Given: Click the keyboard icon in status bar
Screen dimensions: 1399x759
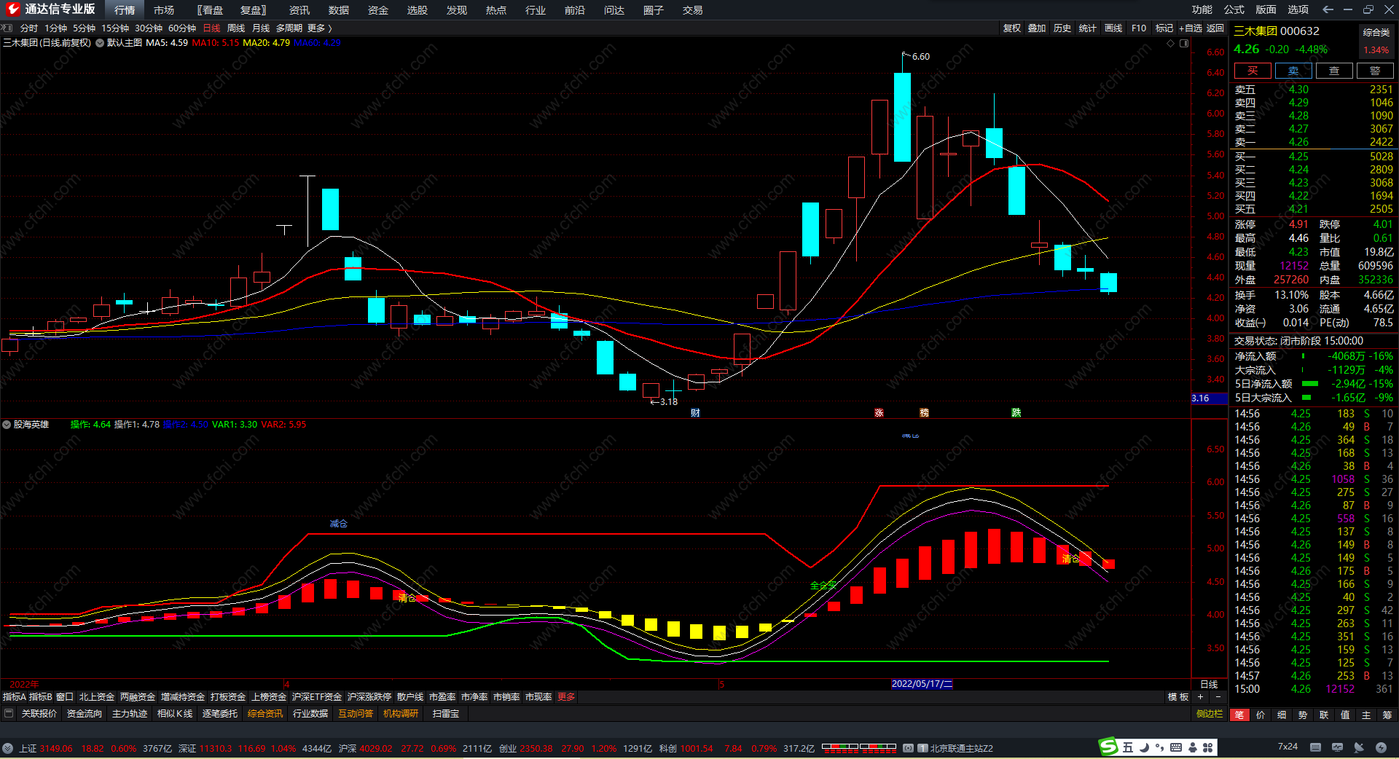Looking at the screenshot, I should (x=1315, y=747).
